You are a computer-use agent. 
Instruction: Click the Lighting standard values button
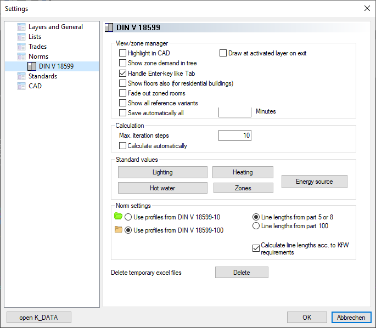pyautogui.click(x=162, y=172)
